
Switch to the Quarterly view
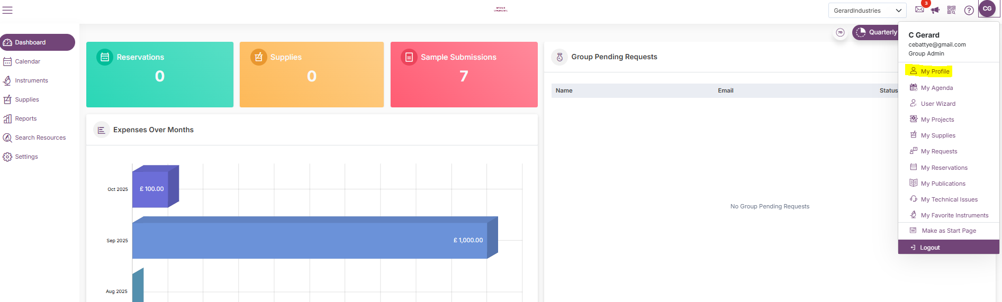coord(877,32)
